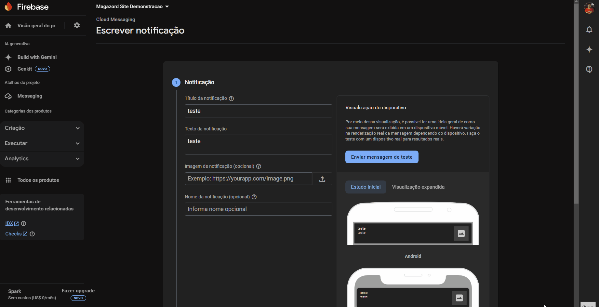Open project settings gear icon
Image resolution: width=599 pixels, height=307 pixels.
[x=77, y=25]
